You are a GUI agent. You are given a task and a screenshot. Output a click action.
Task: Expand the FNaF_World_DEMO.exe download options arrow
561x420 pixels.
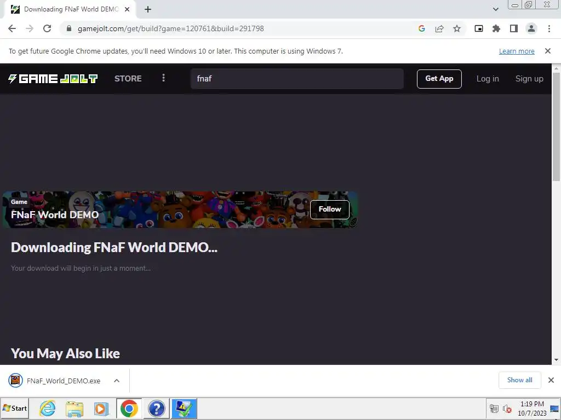117,381
